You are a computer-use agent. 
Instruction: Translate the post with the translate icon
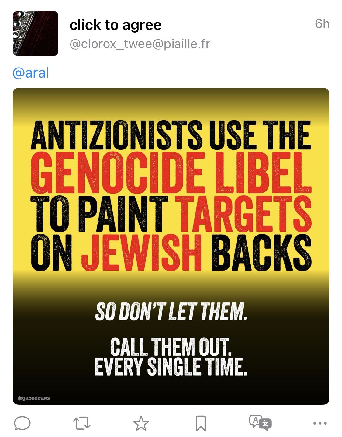click(260, 423)
